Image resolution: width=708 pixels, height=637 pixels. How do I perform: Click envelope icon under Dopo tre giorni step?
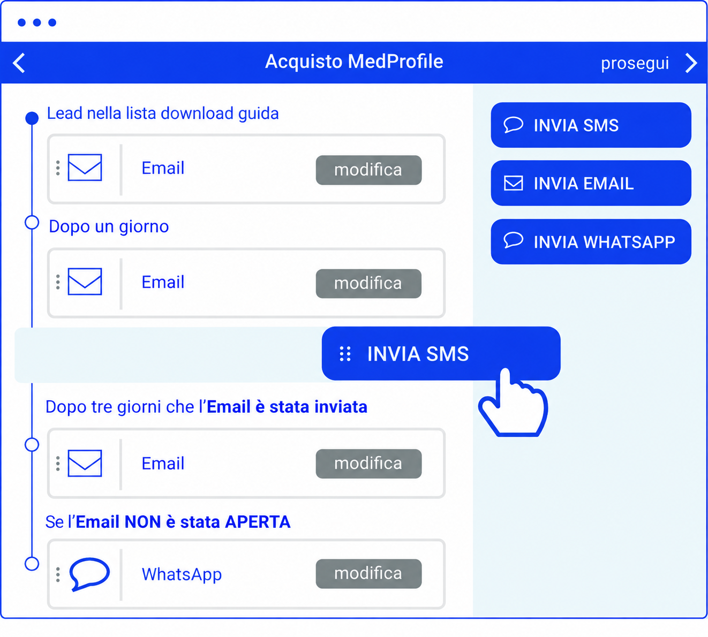(85, 463)
